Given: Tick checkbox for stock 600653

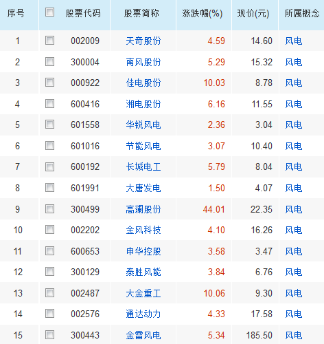Looking at the screenshot, I should point(49,251).
